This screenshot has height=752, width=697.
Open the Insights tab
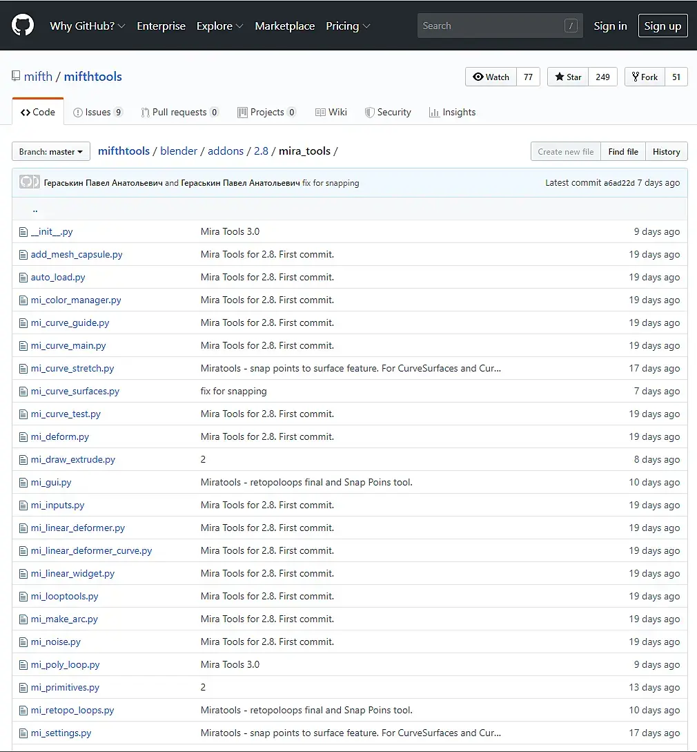[452, 113]
